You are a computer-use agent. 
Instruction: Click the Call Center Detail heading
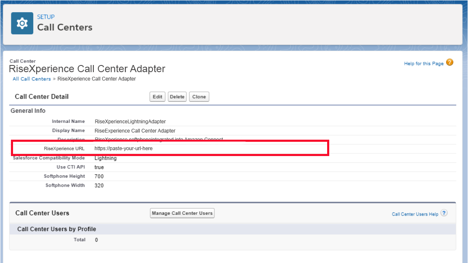click(x=42, y=96)
